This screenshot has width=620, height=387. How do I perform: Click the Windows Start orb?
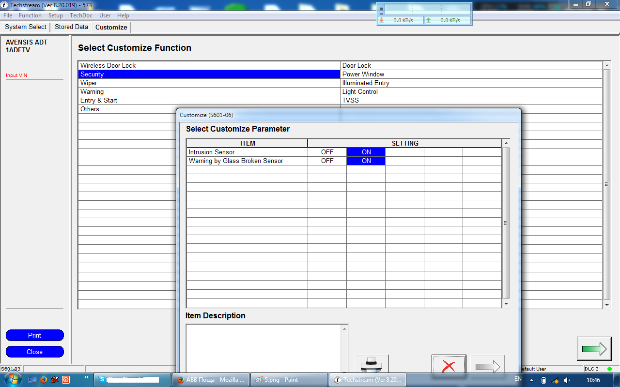coord(13,379)
